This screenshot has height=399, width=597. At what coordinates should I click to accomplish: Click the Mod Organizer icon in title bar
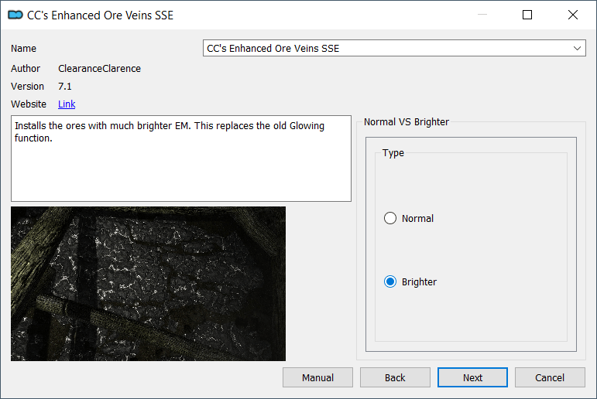pyautogui.click(x=15, y=15)
